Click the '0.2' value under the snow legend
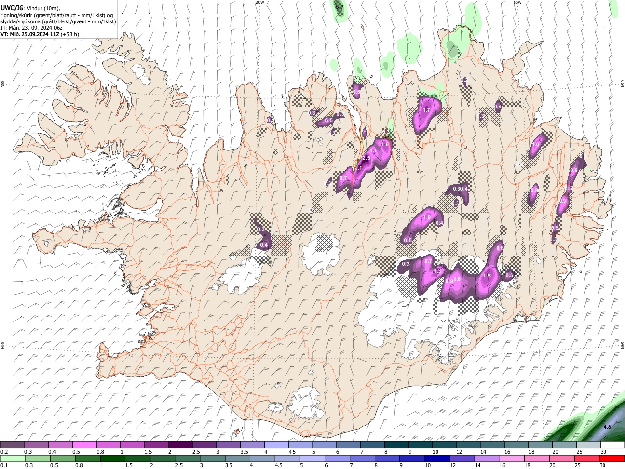This screenshot has width=625, height=469. [x=4, y=452]
